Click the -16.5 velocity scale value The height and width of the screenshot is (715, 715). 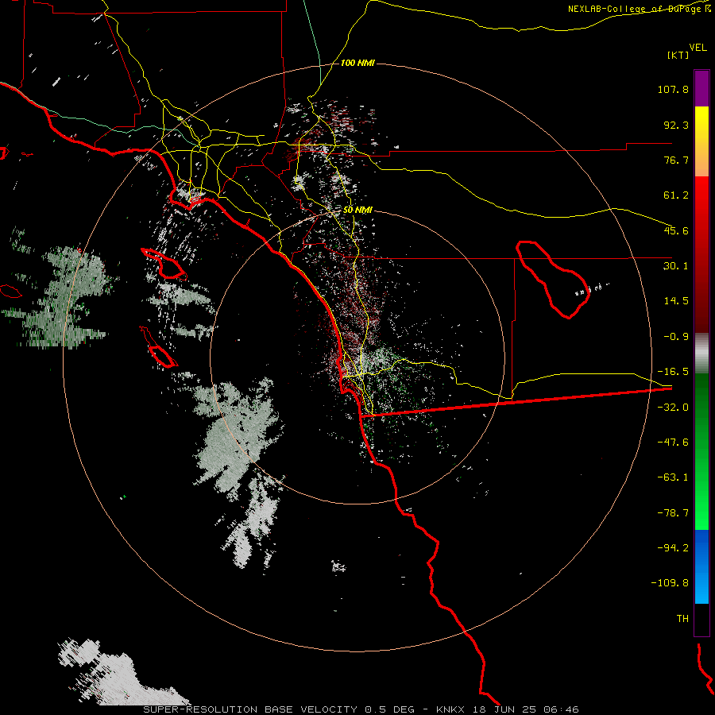point(673,372)
